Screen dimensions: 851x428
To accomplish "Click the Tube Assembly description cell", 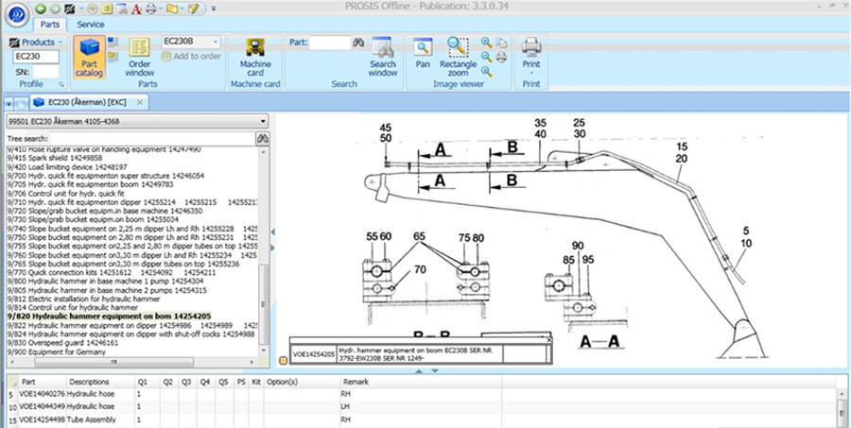I will [93, 419].
